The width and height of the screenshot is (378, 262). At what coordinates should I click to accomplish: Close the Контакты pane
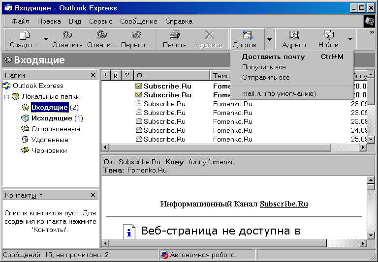pos(93,195)
